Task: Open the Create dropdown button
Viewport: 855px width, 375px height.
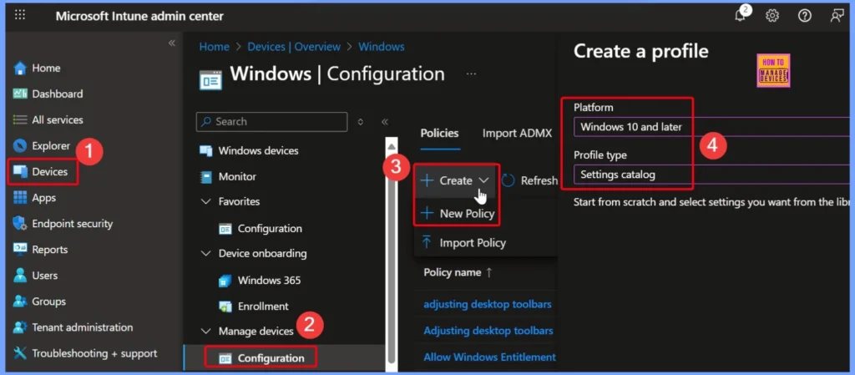Action: (456, 180)
